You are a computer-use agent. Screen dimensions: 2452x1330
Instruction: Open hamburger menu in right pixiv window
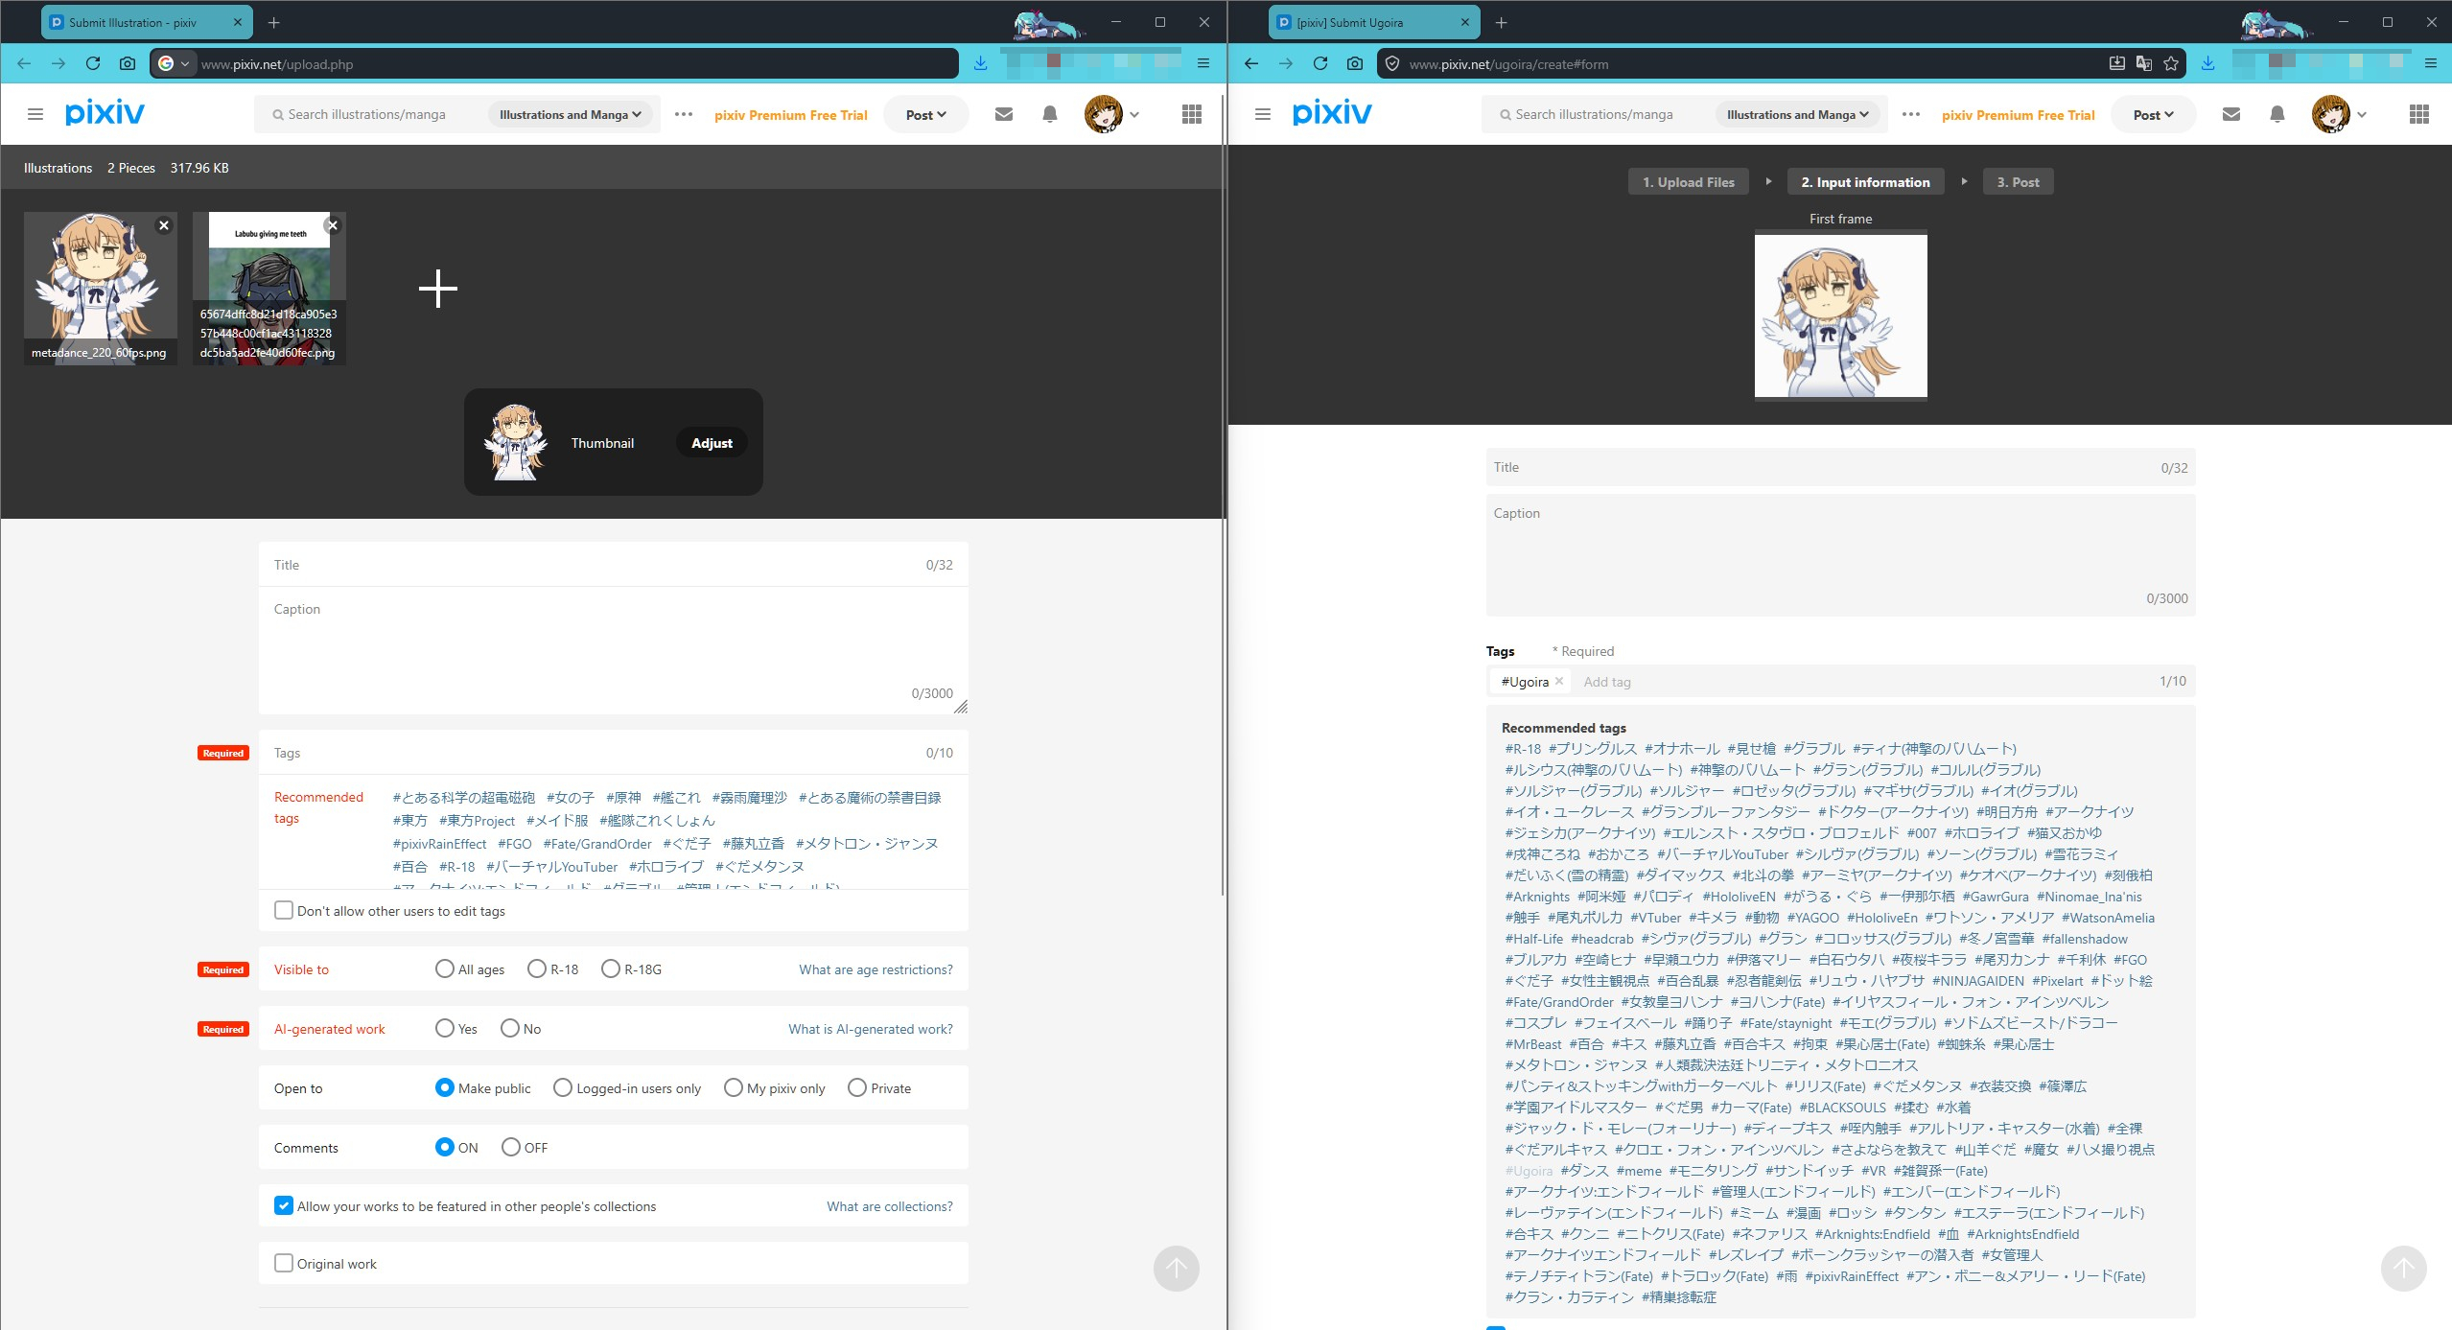point(1263,114)
